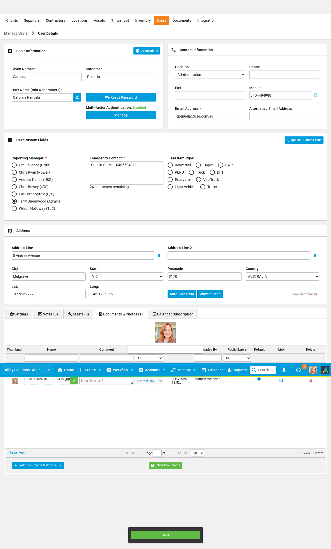Open the Timesheet menu item
The image size is (331, 549).
coord(120,20)
